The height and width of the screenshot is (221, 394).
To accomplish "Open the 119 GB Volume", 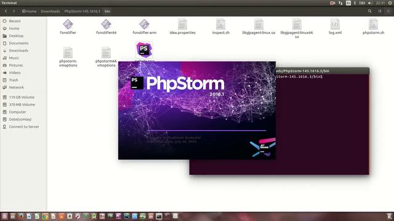I will [x=22, y=97].
